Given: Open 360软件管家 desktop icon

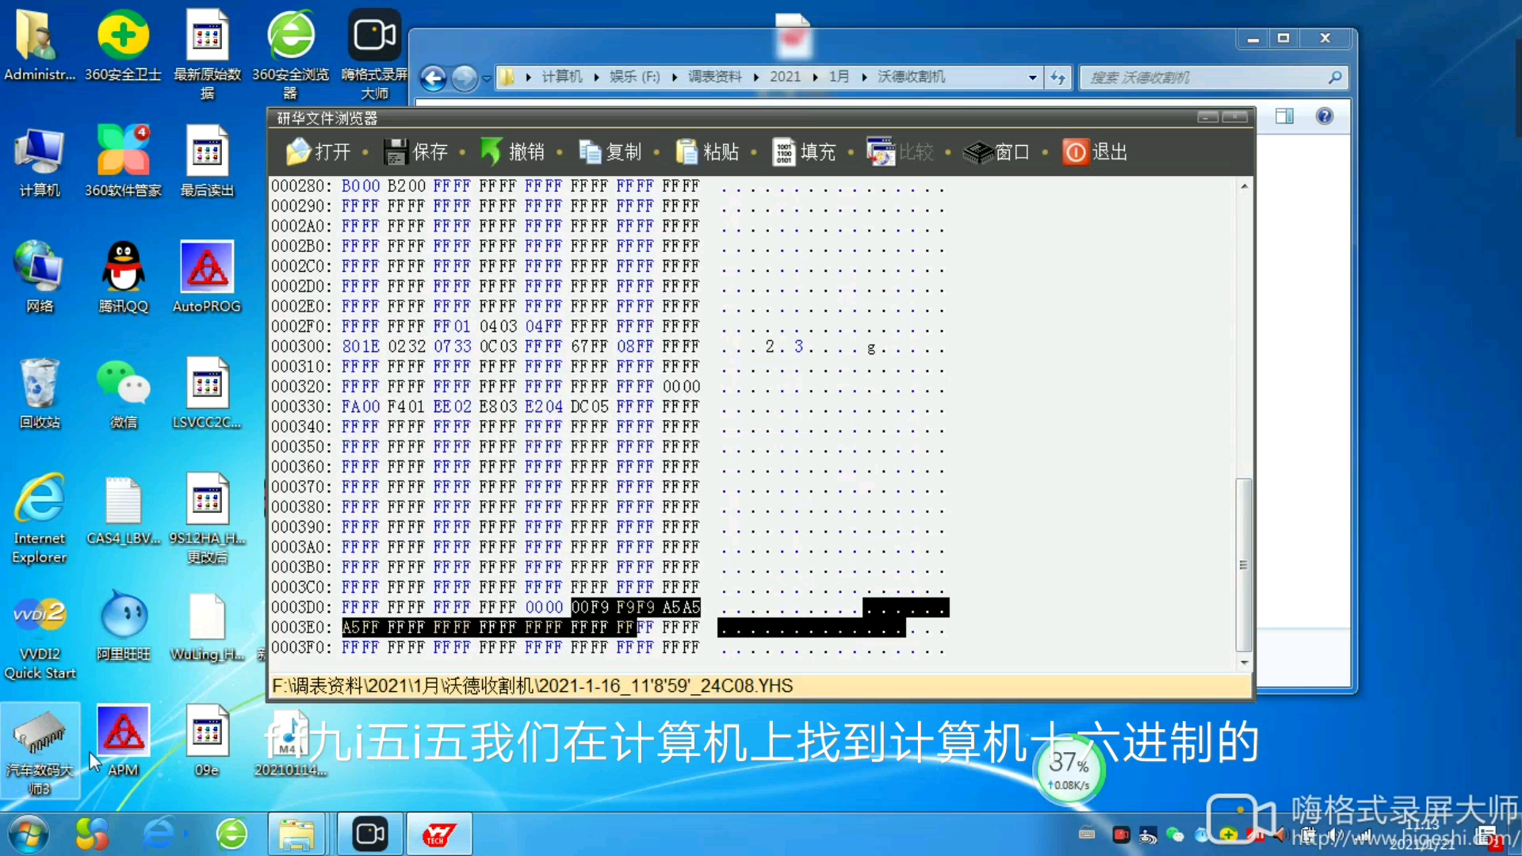Looking at the screenshot, I should tap(123, 162).
